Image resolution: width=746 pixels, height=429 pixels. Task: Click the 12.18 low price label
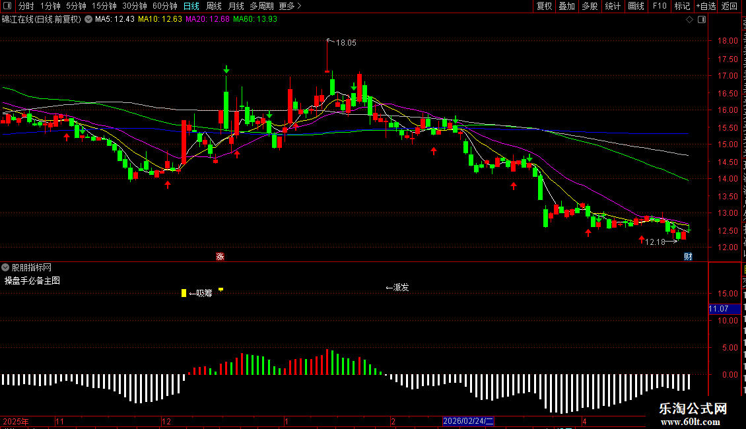pyautogui.click(x=655, y=242)
